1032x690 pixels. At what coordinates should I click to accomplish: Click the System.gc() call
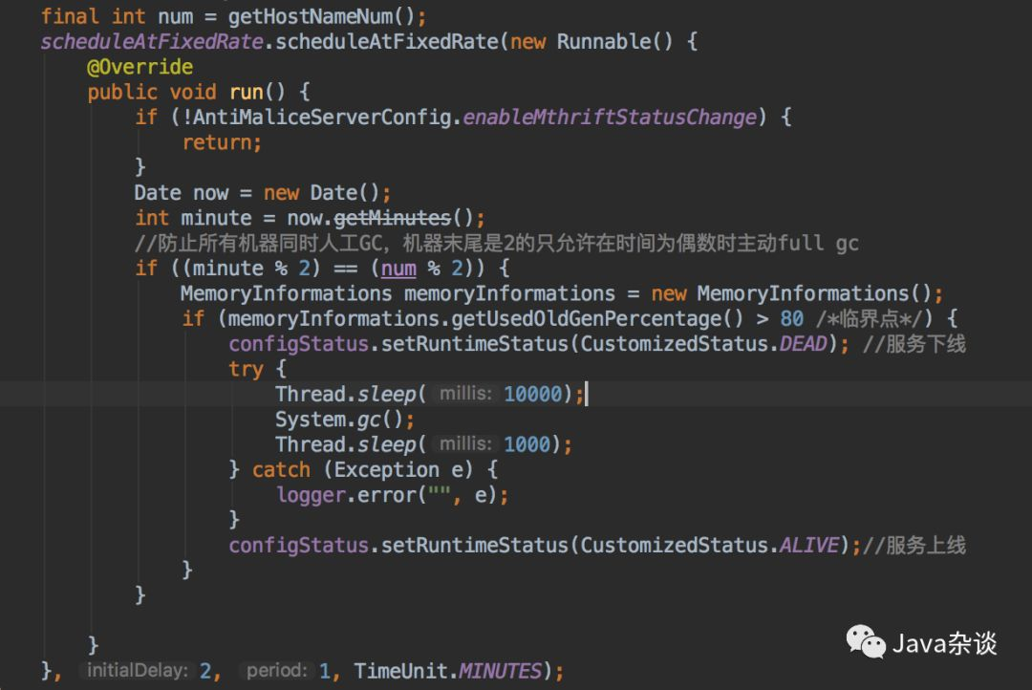pos(337,420)
